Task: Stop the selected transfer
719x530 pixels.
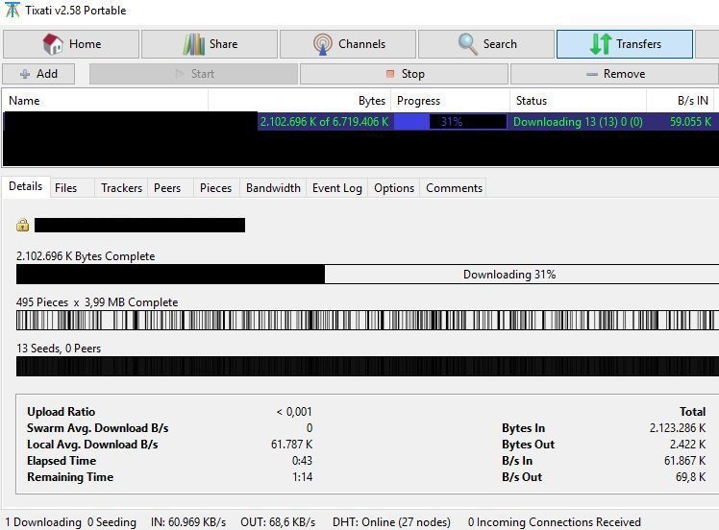Action: pos(404,74)
